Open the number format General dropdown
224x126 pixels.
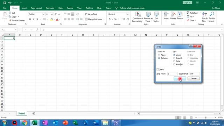click(127, 14)
